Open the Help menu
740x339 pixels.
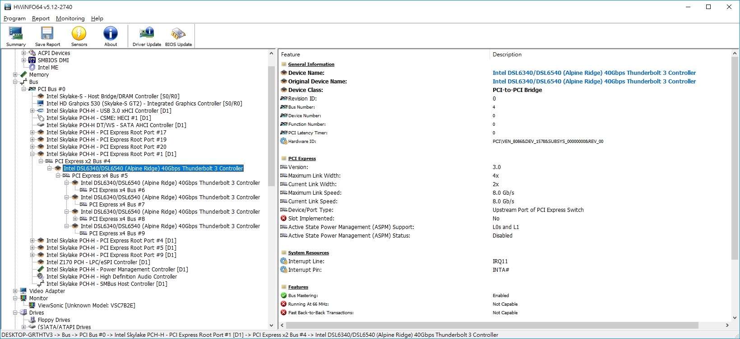pos(97,18)
